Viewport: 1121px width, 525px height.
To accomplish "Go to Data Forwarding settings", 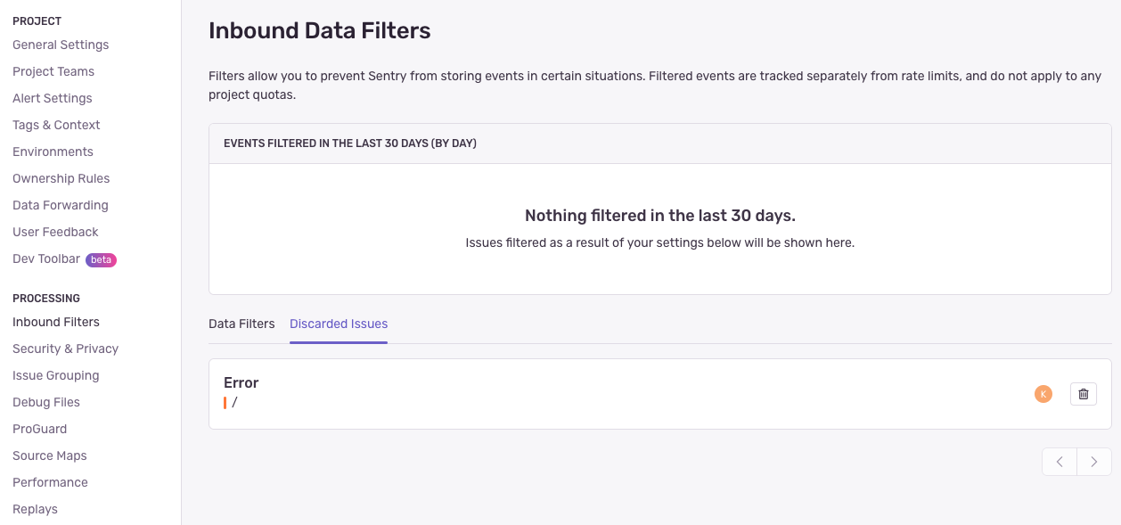I will coord(61,205).
